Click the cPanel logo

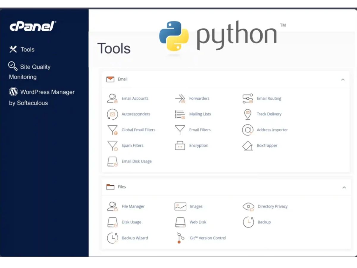click(33, 27)
